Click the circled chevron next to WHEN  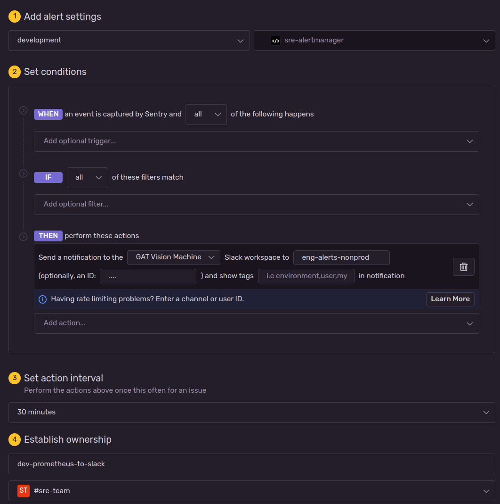[23, 110]
